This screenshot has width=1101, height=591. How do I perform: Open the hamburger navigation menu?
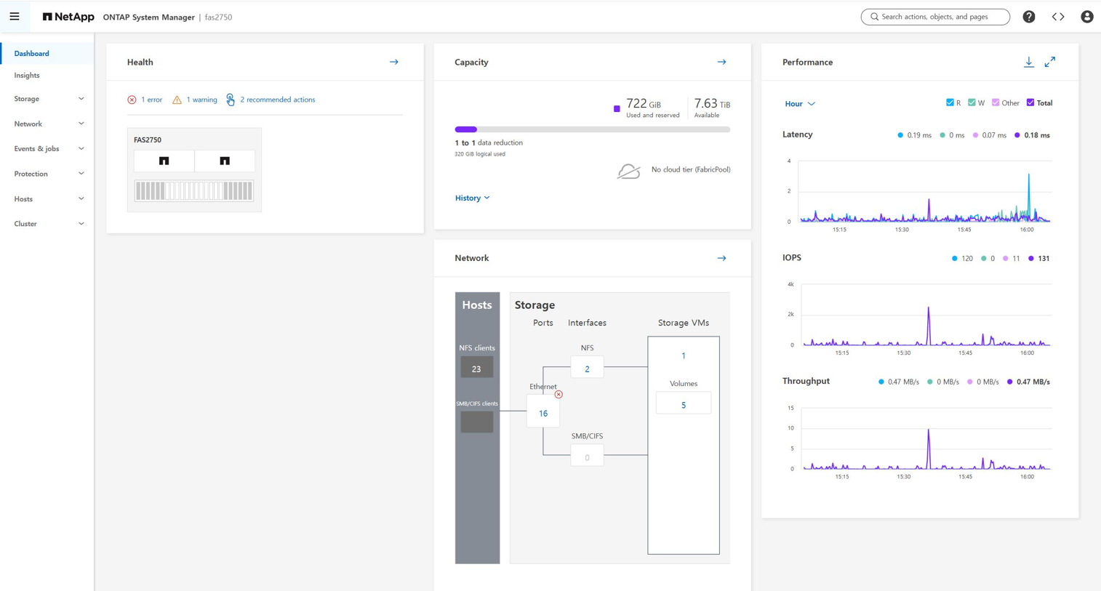[15, 16]
